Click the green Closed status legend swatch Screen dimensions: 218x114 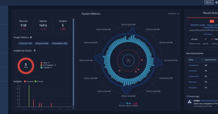pos(41,68)
